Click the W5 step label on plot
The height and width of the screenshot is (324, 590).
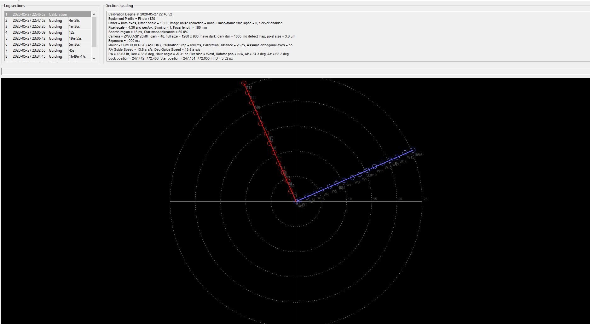point(334,191)
